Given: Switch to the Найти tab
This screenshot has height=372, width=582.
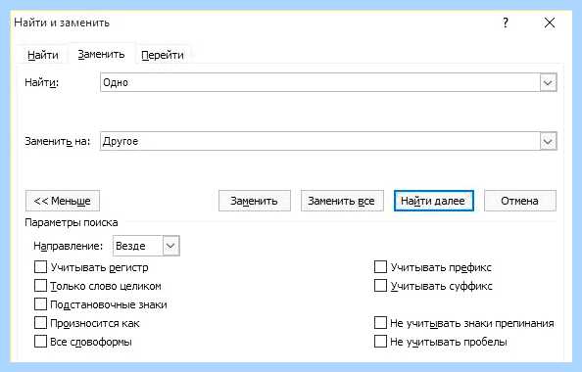Looking at the screenshot, I should point(43,55).
